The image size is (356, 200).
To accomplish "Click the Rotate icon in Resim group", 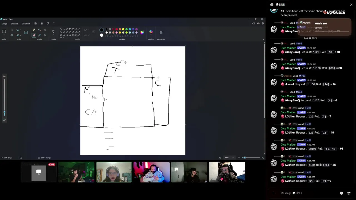I will click(x=17, y=30).
